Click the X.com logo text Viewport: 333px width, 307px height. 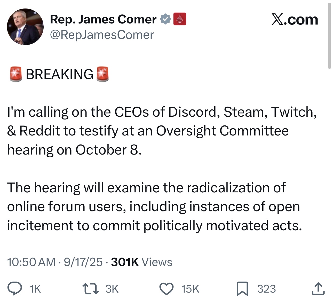pyautogui.click(x=295, y=20)
